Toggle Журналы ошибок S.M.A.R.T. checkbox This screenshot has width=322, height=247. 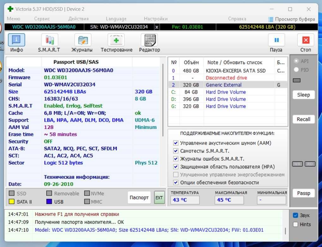[x=176, y=159]
